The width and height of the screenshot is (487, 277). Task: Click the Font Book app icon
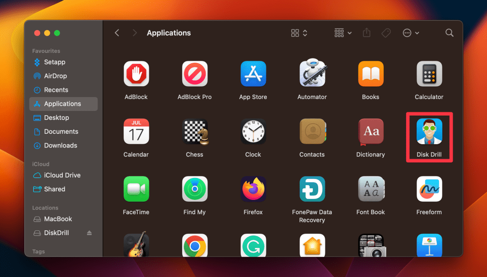(370, 189)
